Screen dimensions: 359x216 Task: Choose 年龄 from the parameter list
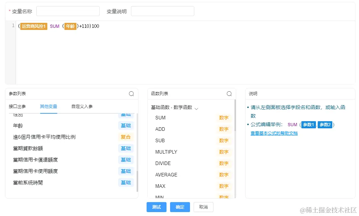coord(18,125)
